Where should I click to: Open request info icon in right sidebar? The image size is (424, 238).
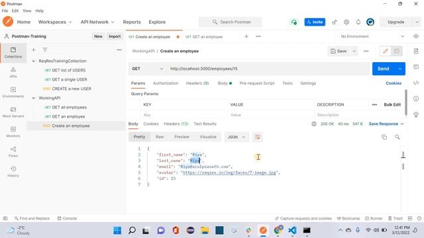coord(416,99)
